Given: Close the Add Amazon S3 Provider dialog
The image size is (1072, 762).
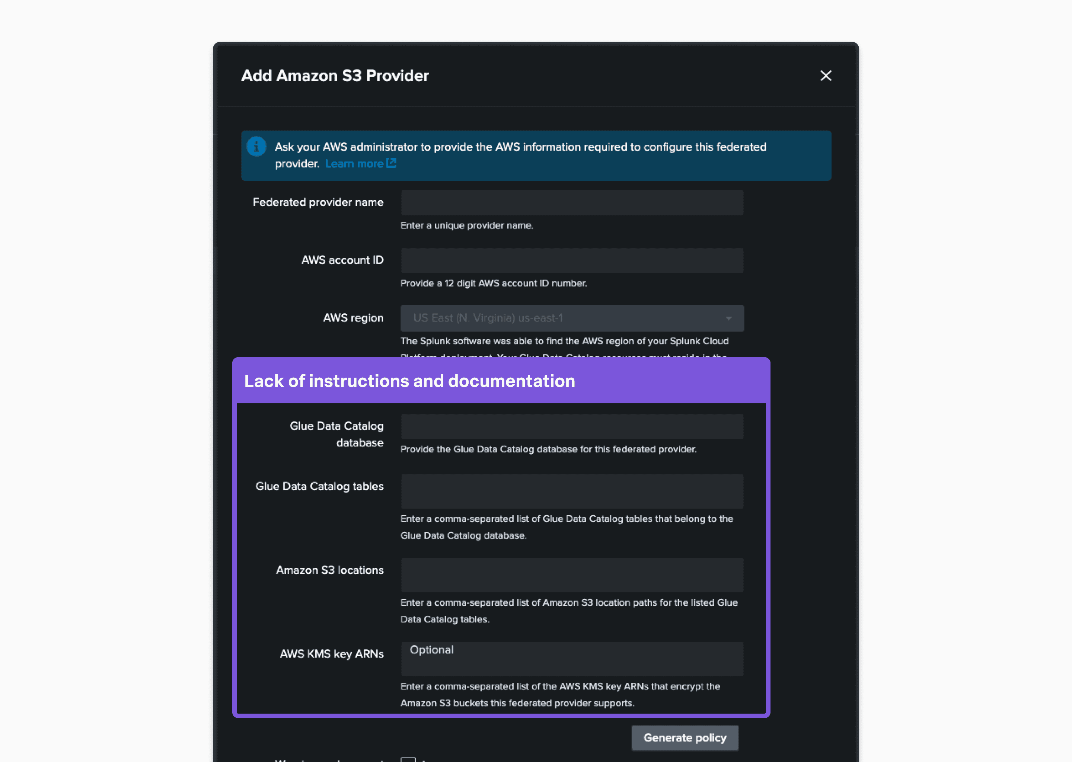Looking at the screenshot, I should [x=826, y=76].
